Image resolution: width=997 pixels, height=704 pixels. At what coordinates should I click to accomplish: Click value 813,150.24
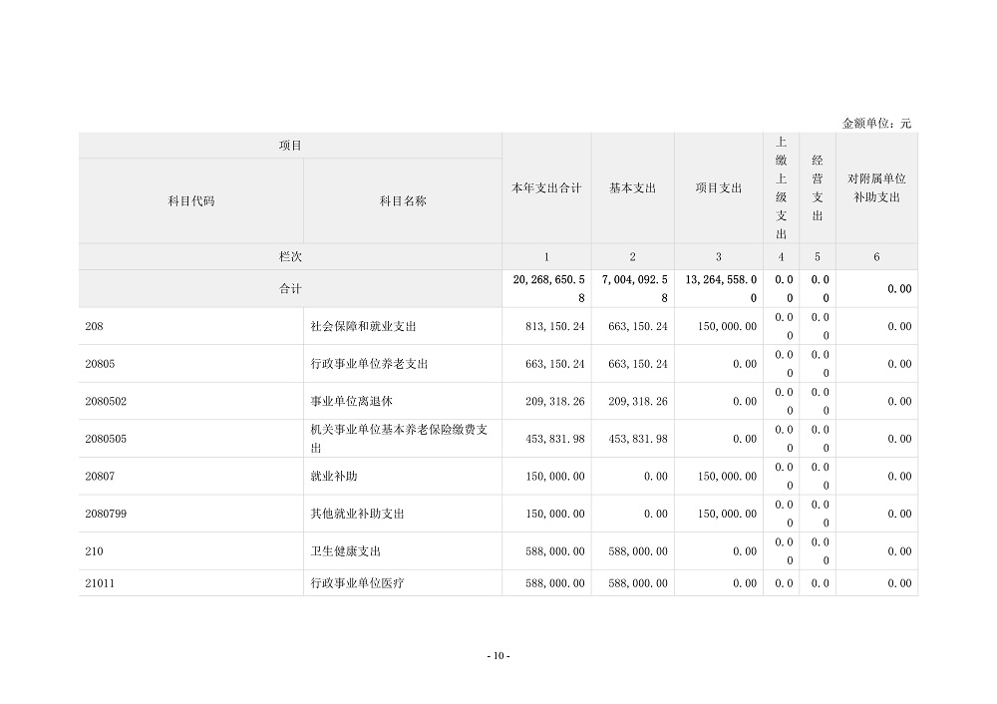[x=554, y=326]
